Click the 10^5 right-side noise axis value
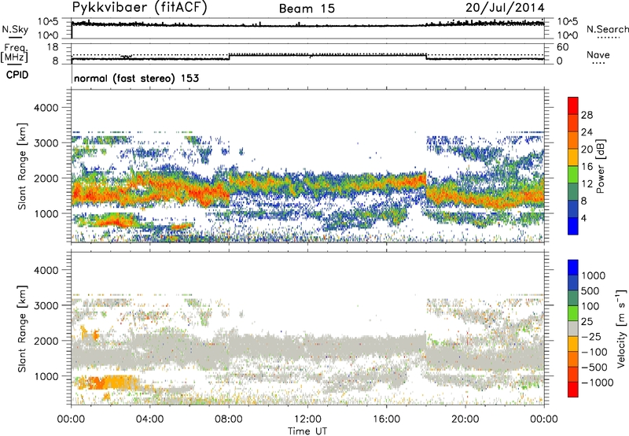629x436 pixels. (568, 22)
